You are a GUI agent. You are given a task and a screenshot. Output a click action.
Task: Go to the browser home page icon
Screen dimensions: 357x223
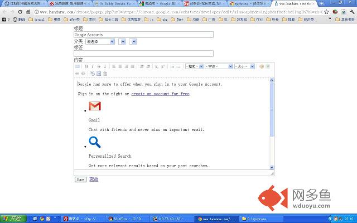coord(28,12)
